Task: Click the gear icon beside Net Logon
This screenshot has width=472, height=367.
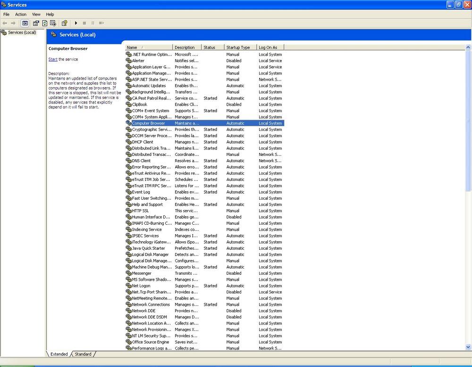Action: point(128,285)
